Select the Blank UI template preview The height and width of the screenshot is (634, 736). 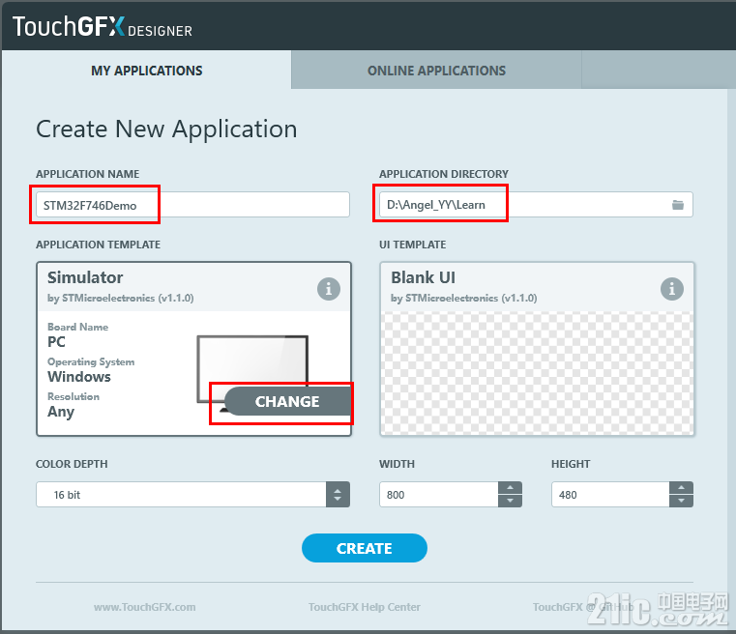pyautogui.click(x=537, y=373)
